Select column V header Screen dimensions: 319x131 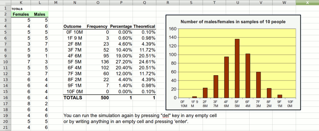261,2
